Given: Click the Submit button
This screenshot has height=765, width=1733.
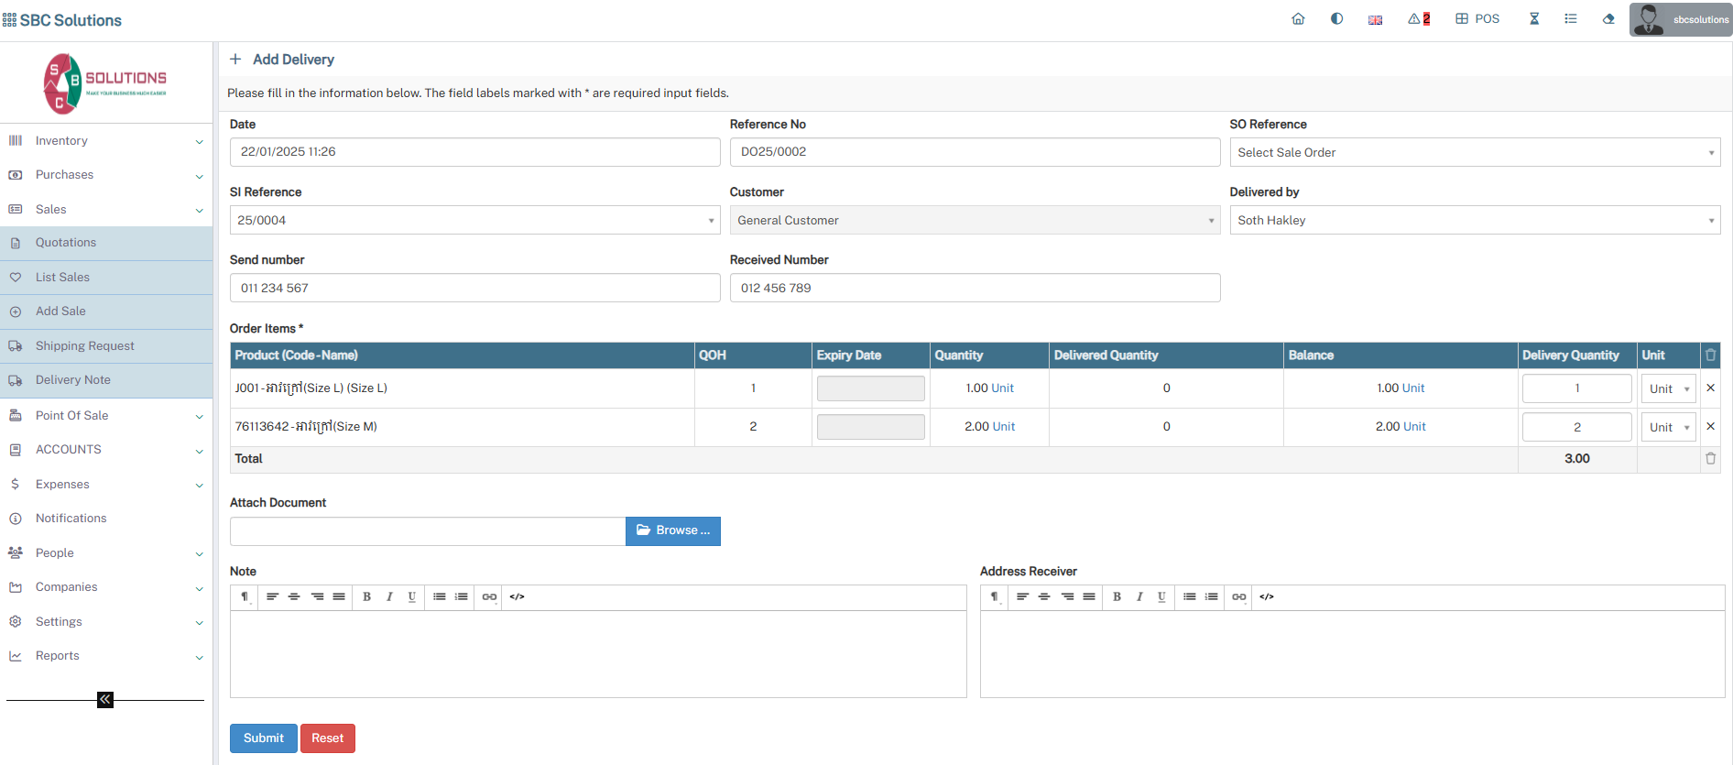Looking at the screenshot, I should (263, 738).
